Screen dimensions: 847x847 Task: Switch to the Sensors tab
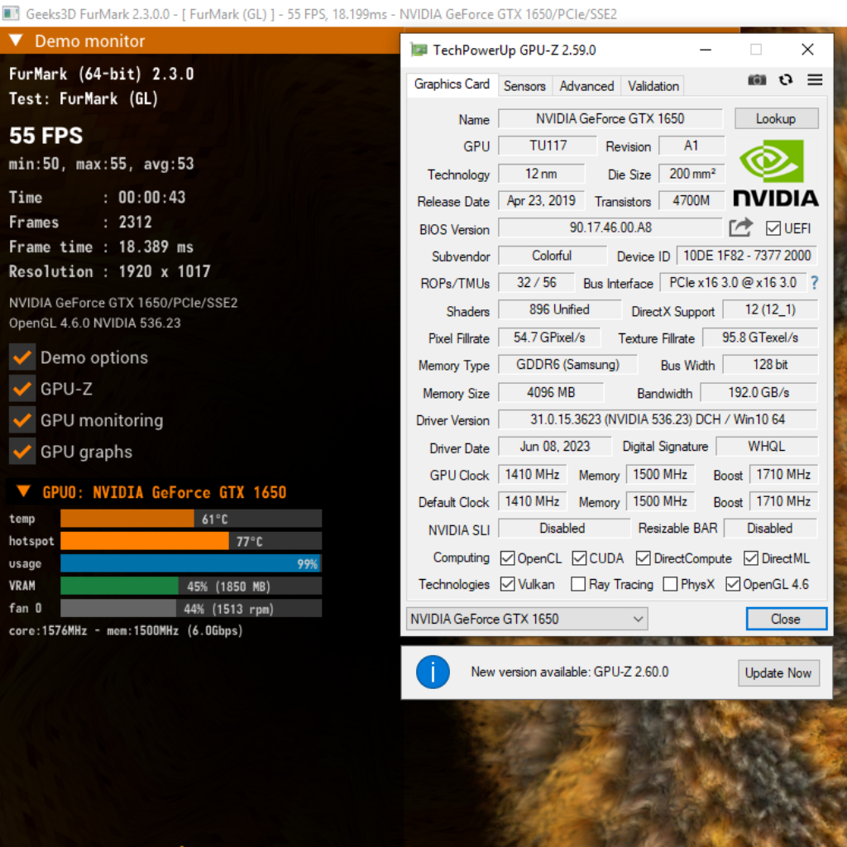click(524, 86)
